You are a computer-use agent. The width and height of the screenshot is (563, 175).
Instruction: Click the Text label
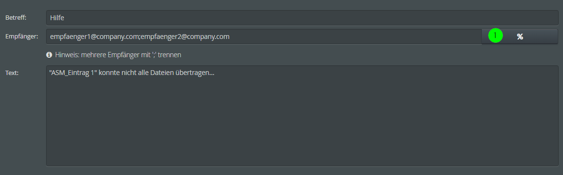tap(12, 73)
